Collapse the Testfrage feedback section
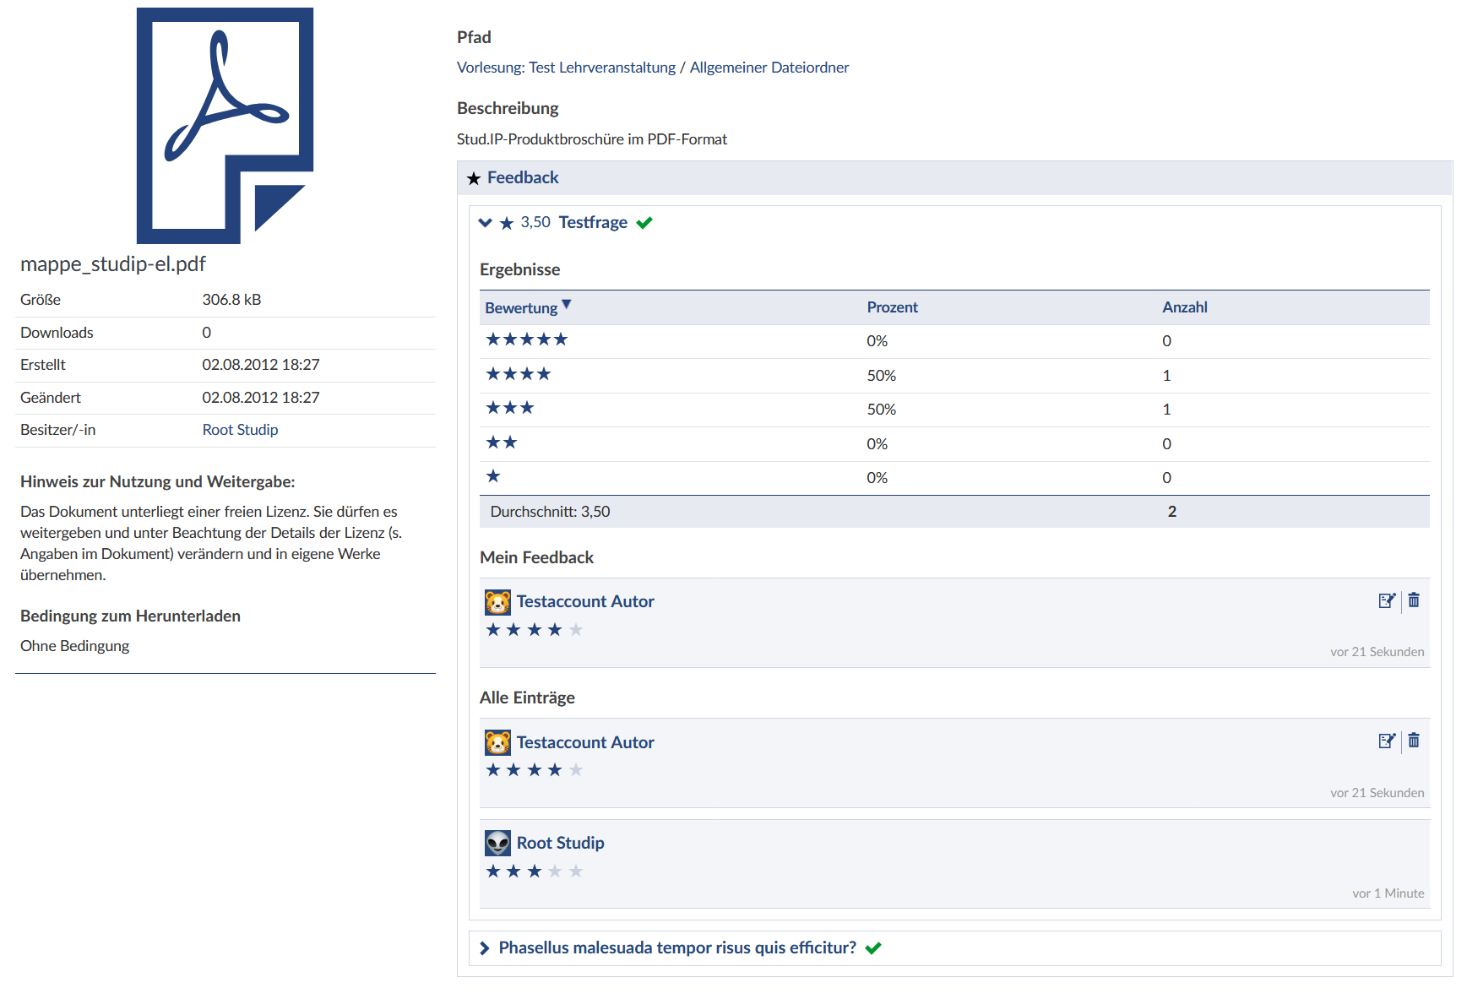The width and height of the screenshot is (1467, 999). click(x=485, y=223)
